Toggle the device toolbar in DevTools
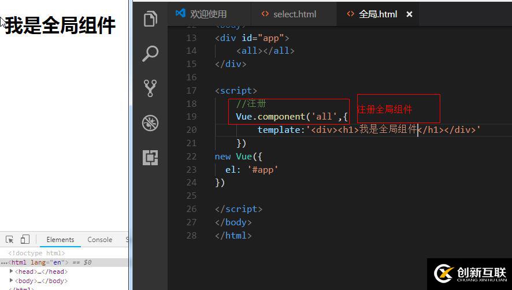The height and width of the screenshot is (290, 512). (x=25, y=239)
